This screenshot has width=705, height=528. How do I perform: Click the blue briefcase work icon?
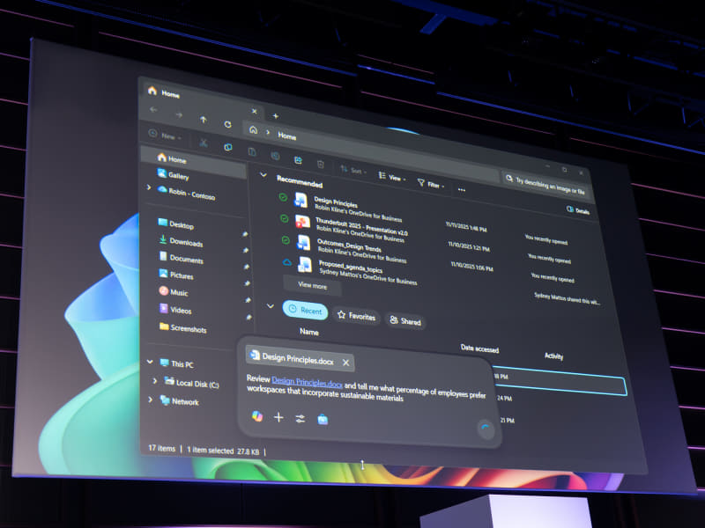point(323,420)
